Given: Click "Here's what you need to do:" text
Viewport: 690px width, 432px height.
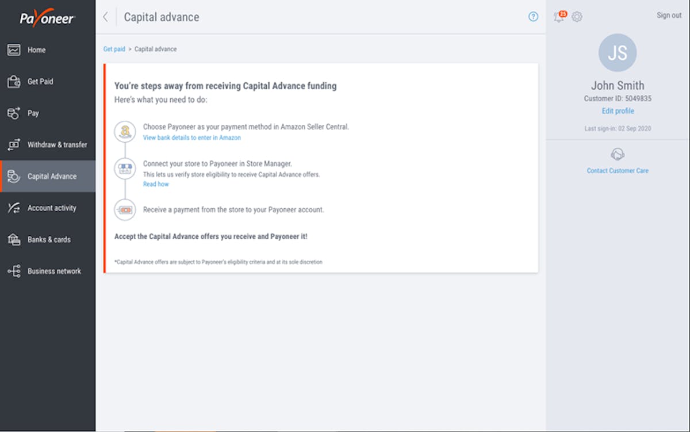Looking at the screenshot, I should pyautogui.click(x=161, y=100).
